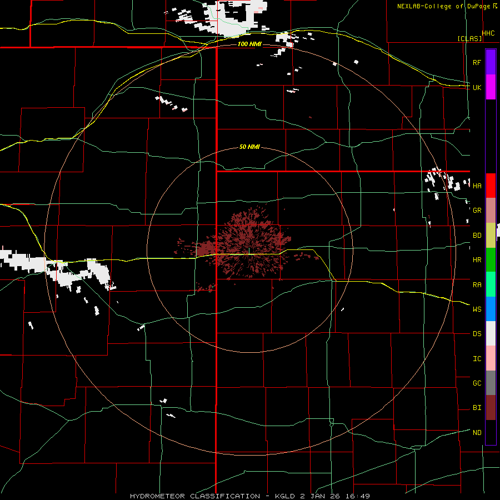The height and width of the screenshot is (500, 500).
Task: Click the RF purple legend swatch
Action: pyautogui.click(x=491, y=62)
